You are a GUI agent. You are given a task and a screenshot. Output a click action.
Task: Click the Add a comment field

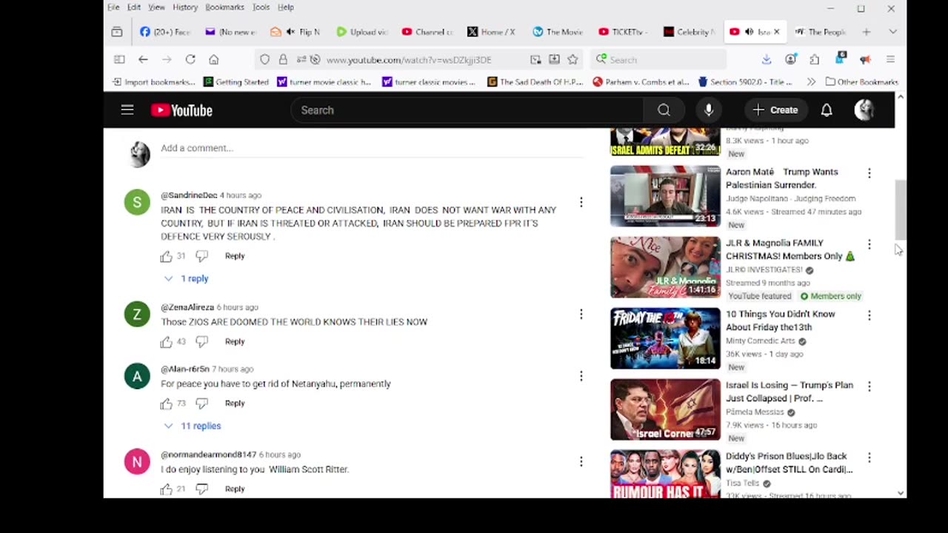pyautogui.click(x=372, y=148)
